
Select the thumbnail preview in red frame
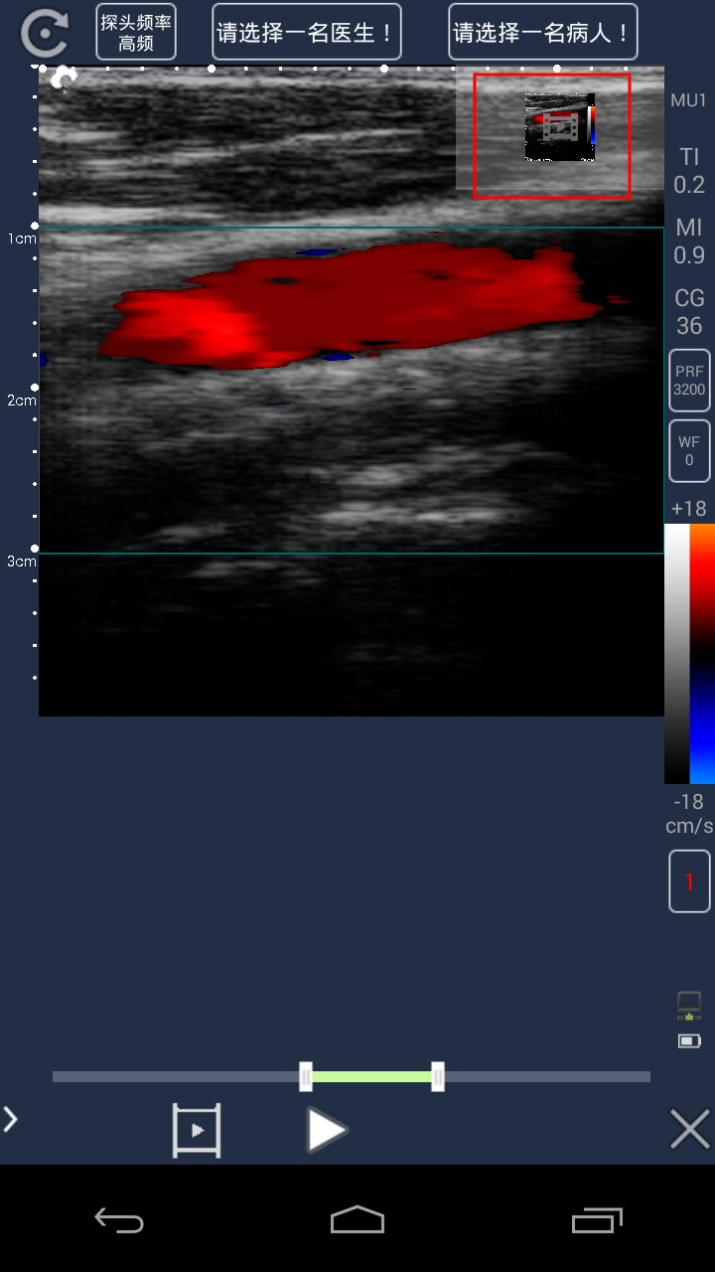coord(552,135)
